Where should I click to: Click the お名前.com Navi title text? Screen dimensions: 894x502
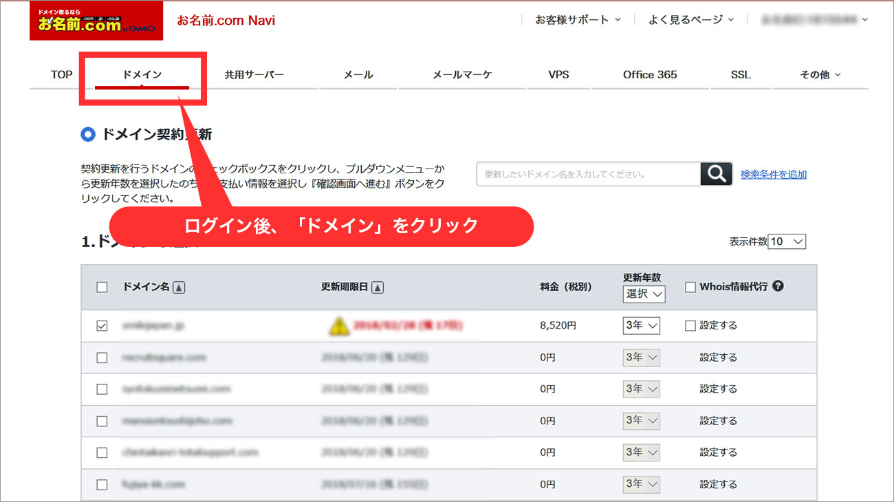(226, 21)
